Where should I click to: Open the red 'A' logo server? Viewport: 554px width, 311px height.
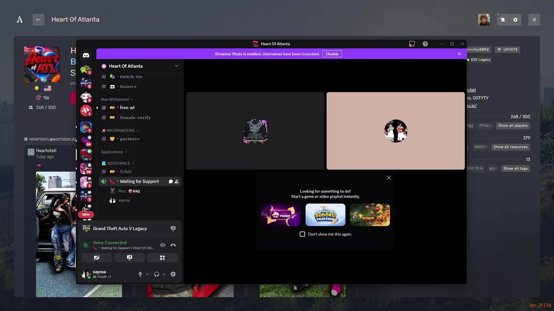click(86, 111)
